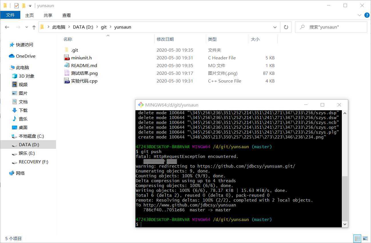Go up one folder level arrow
The height and width of the screenshot is (243, 371).
(34, 27)
